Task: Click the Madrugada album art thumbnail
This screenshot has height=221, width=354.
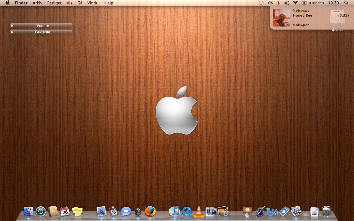Action: [282, 18]
